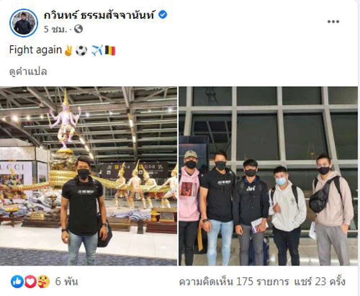Click the red Love reaction icon

(30, 282)
